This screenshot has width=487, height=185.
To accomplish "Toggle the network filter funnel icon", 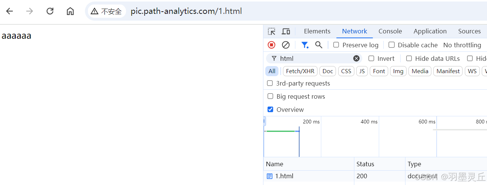I will [305, 45].
